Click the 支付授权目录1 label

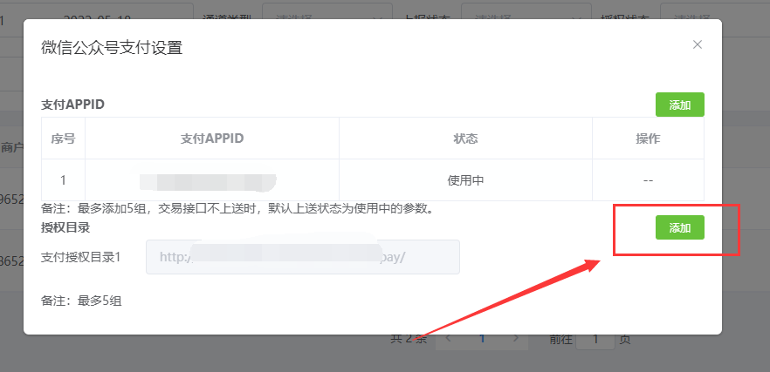(80, 257)
